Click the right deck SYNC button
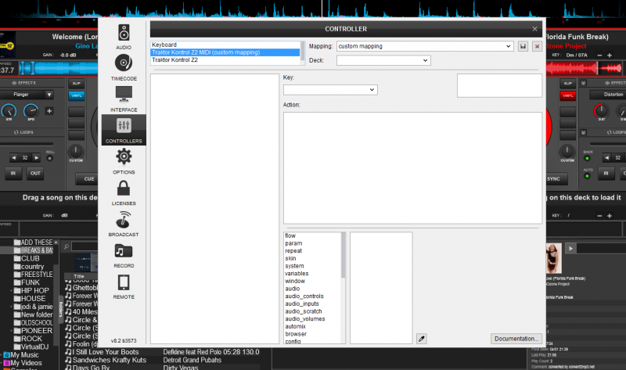This screenshot has height=370, width=626. pos(555,179)
